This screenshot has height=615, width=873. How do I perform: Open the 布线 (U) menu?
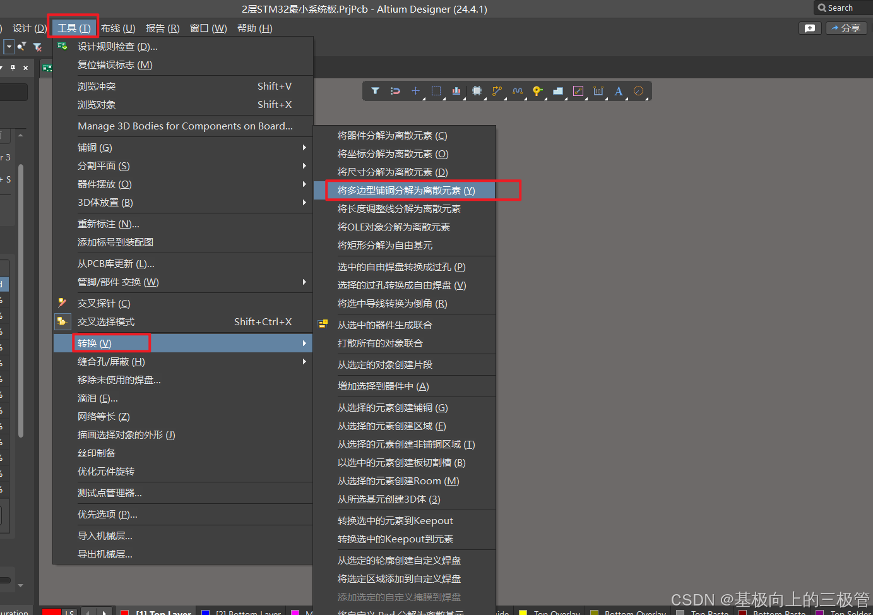(x=118, y=28)
